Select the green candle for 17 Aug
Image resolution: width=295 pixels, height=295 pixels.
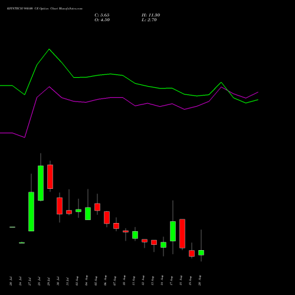click(173, 231)
